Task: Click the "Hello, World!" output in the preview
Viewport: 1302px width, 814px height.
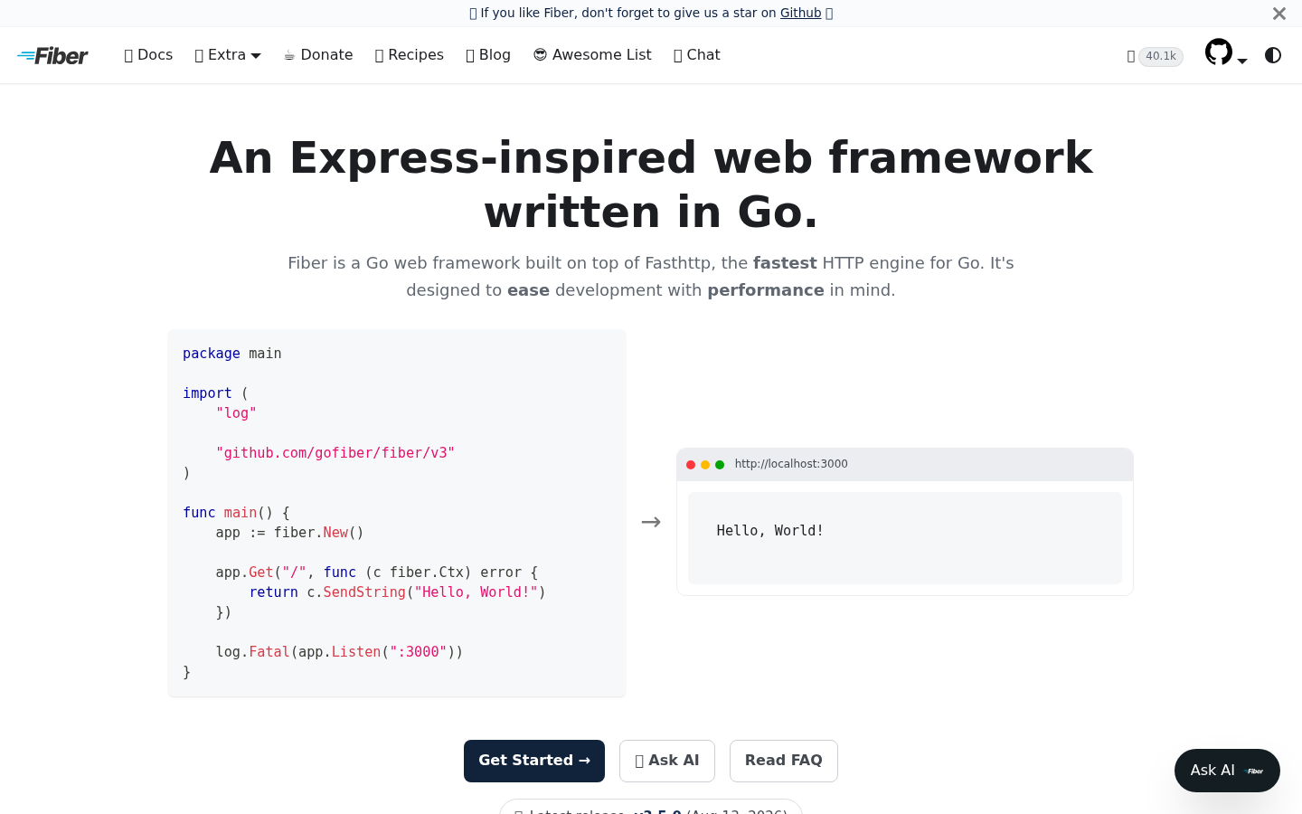Action: pos(770,531)
